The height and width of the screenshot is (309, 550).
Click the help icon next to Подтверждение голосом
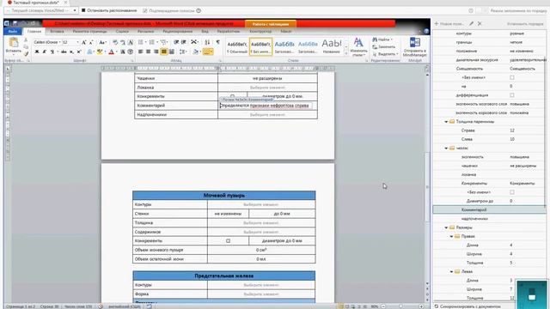[x=199, y=10]
